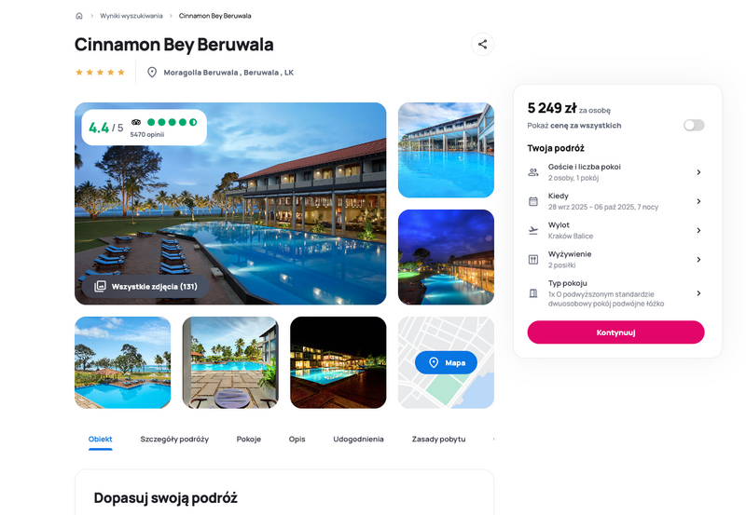746x515 pixels.
Task: Share this hotel via share icon
Action: tap(482, 44)
